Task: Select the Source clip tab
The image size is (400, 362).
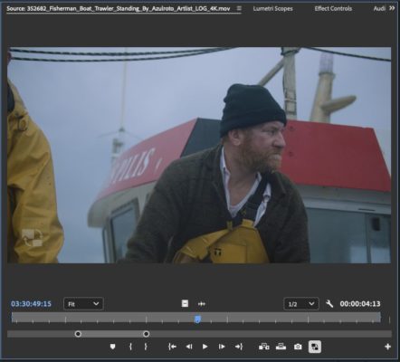Action: click(119, 8)
